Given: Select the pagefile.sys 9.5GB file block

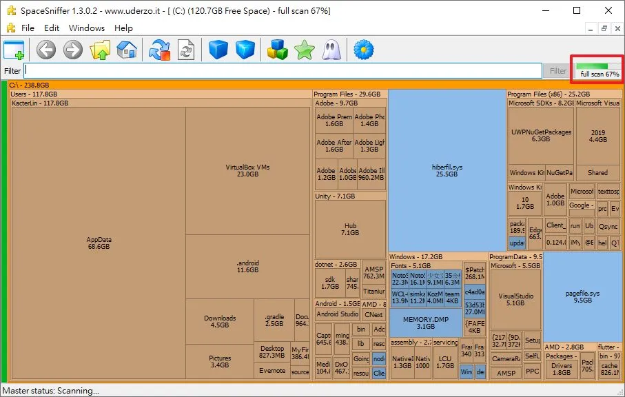Looking at the screenshot, I should [582, 296].
